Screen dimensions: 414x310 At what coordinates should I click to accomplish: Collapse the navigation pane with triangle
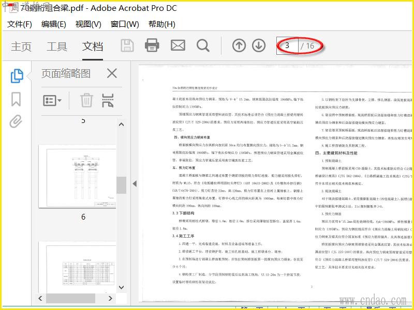coord(135,184)
